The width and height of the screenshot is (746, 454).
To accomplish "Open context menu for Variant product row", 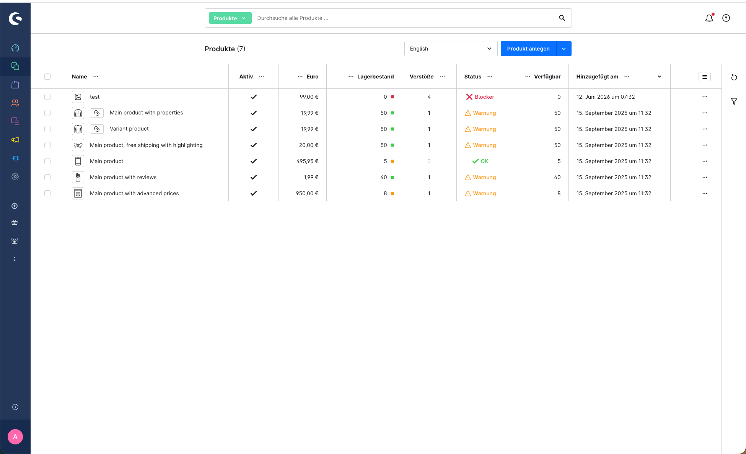I will coord(705,129).
